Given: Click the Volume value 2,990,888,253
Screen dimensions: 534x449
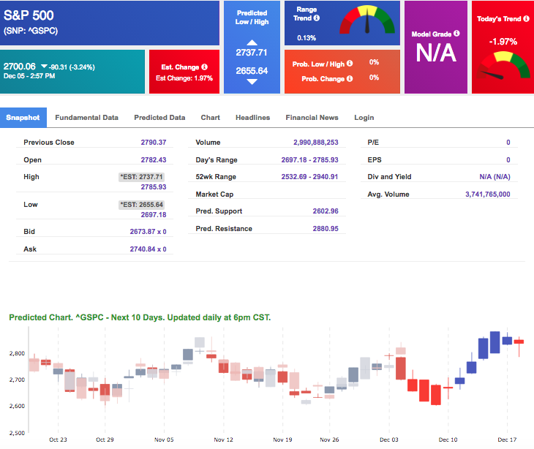Looking at the screenshot, I should (x=316, y=143).
